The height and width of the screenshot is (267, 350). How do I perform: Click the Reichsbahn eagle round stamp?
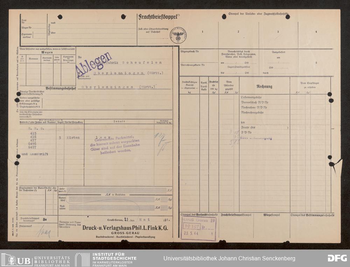click(x=178, y=35)
